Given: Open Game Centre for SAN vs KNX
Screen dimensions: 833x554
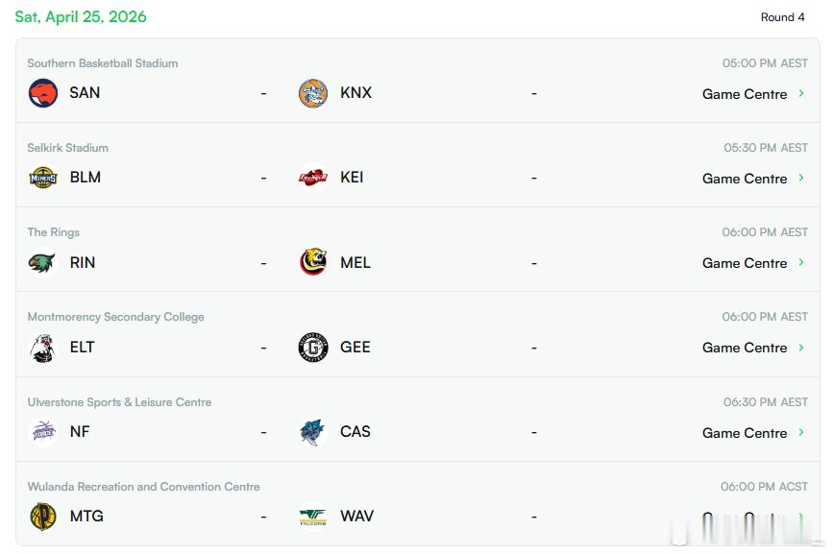Looking at the screenshot, I should coord(745,94).
